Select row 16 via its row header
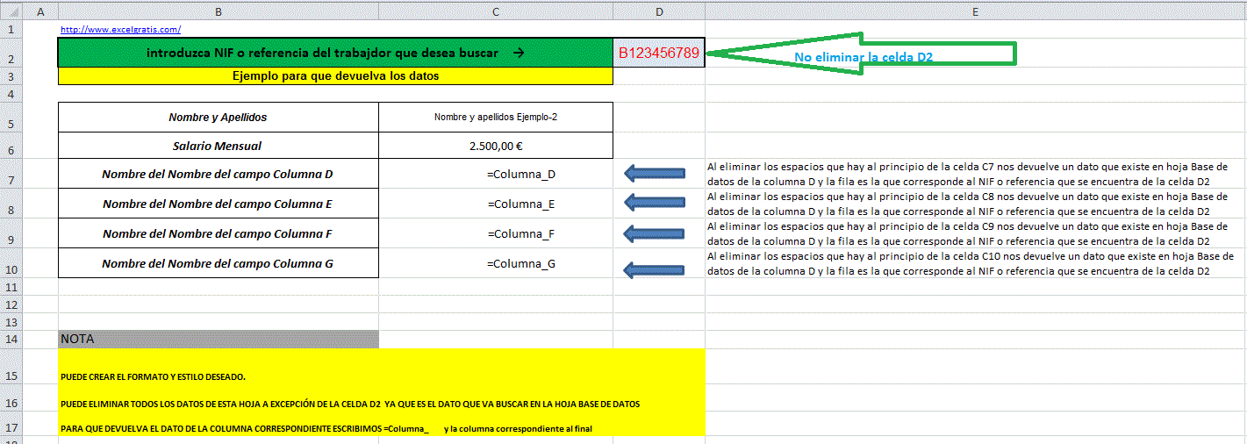This screenshot has width=1247, height=444. [x=13, y=399]
